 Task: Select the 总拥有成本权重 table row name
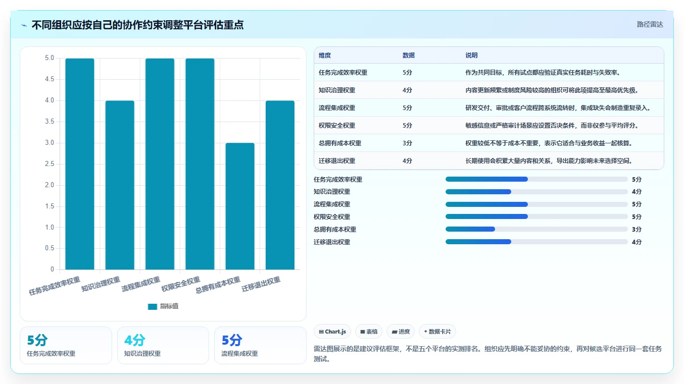[x=340, y=143]
